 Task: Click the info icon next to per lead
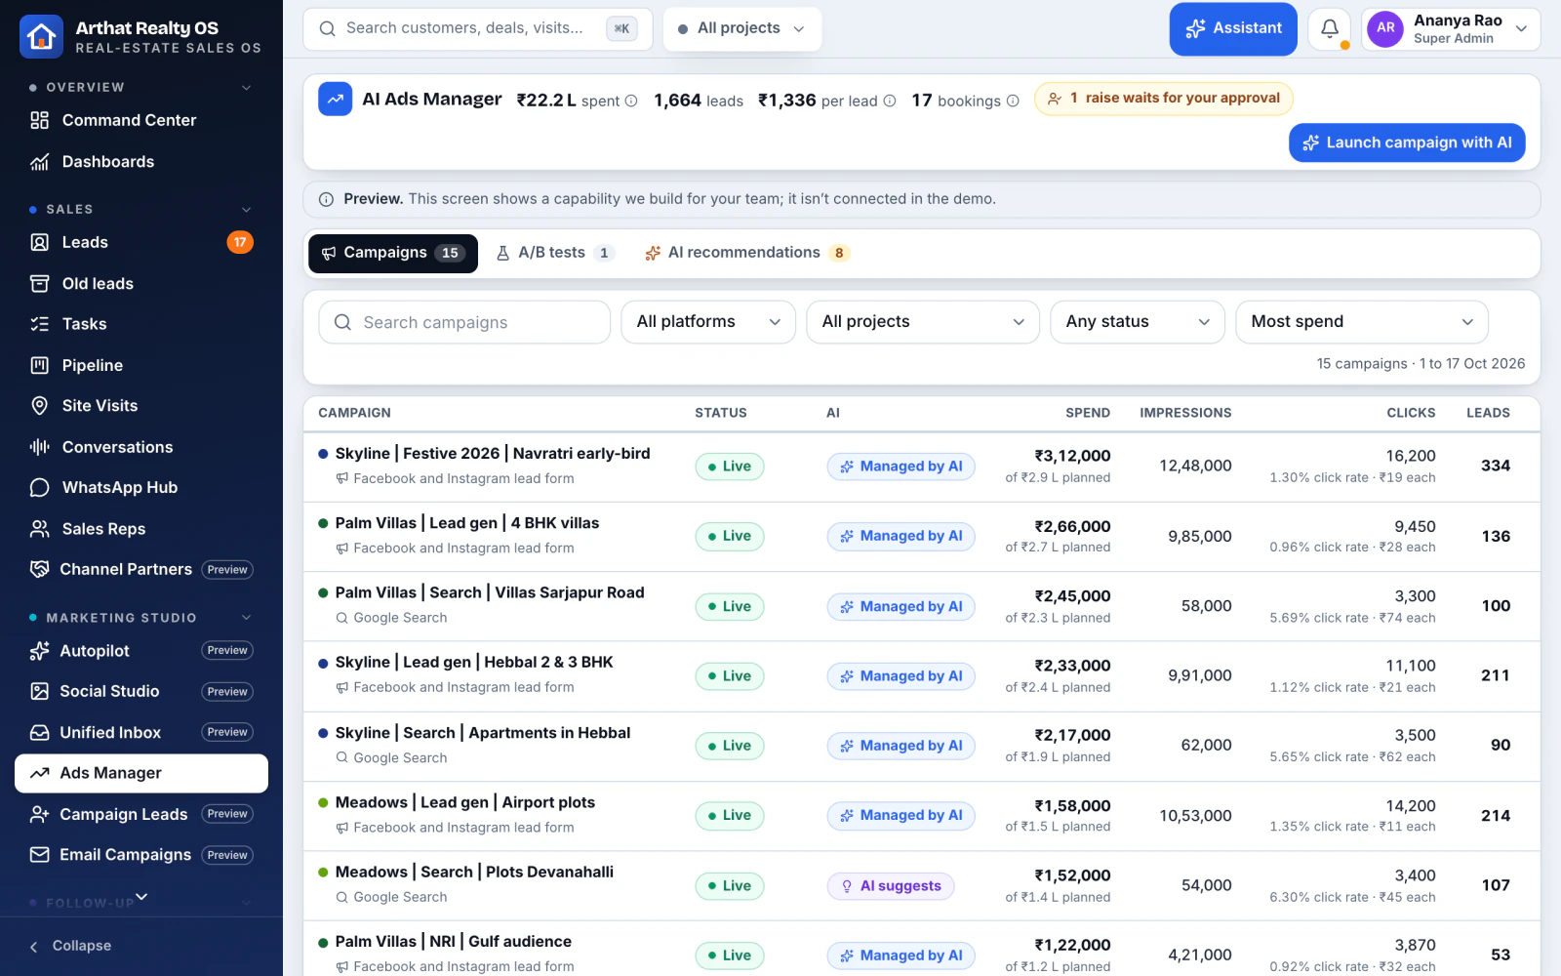pyautogui.click(x=890, y=101)
